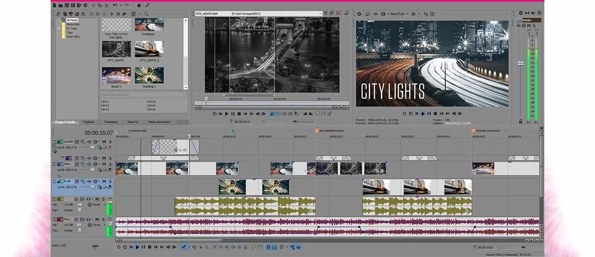The height and width of the screenshot is (257, 595).
Task: Open Master Bus properties gear icon
Action: click(x=521, y=13)
